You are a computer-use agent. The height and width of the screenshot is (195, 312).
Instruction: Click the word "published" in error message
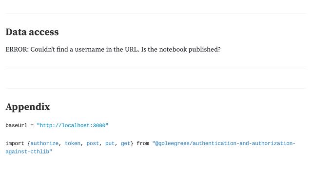point(203,49)
